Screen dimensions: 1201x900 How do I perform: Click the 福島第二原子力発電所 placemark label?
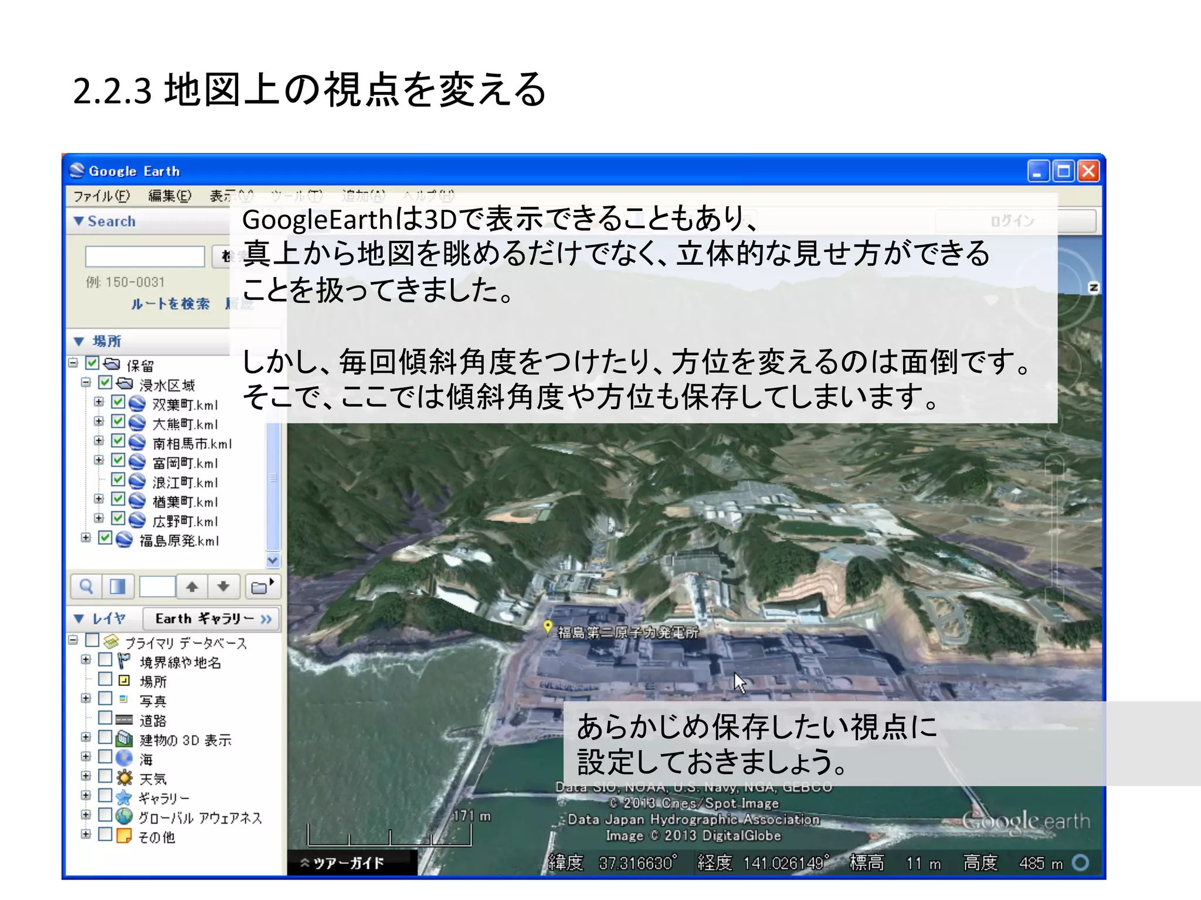(x=627, y=632)
